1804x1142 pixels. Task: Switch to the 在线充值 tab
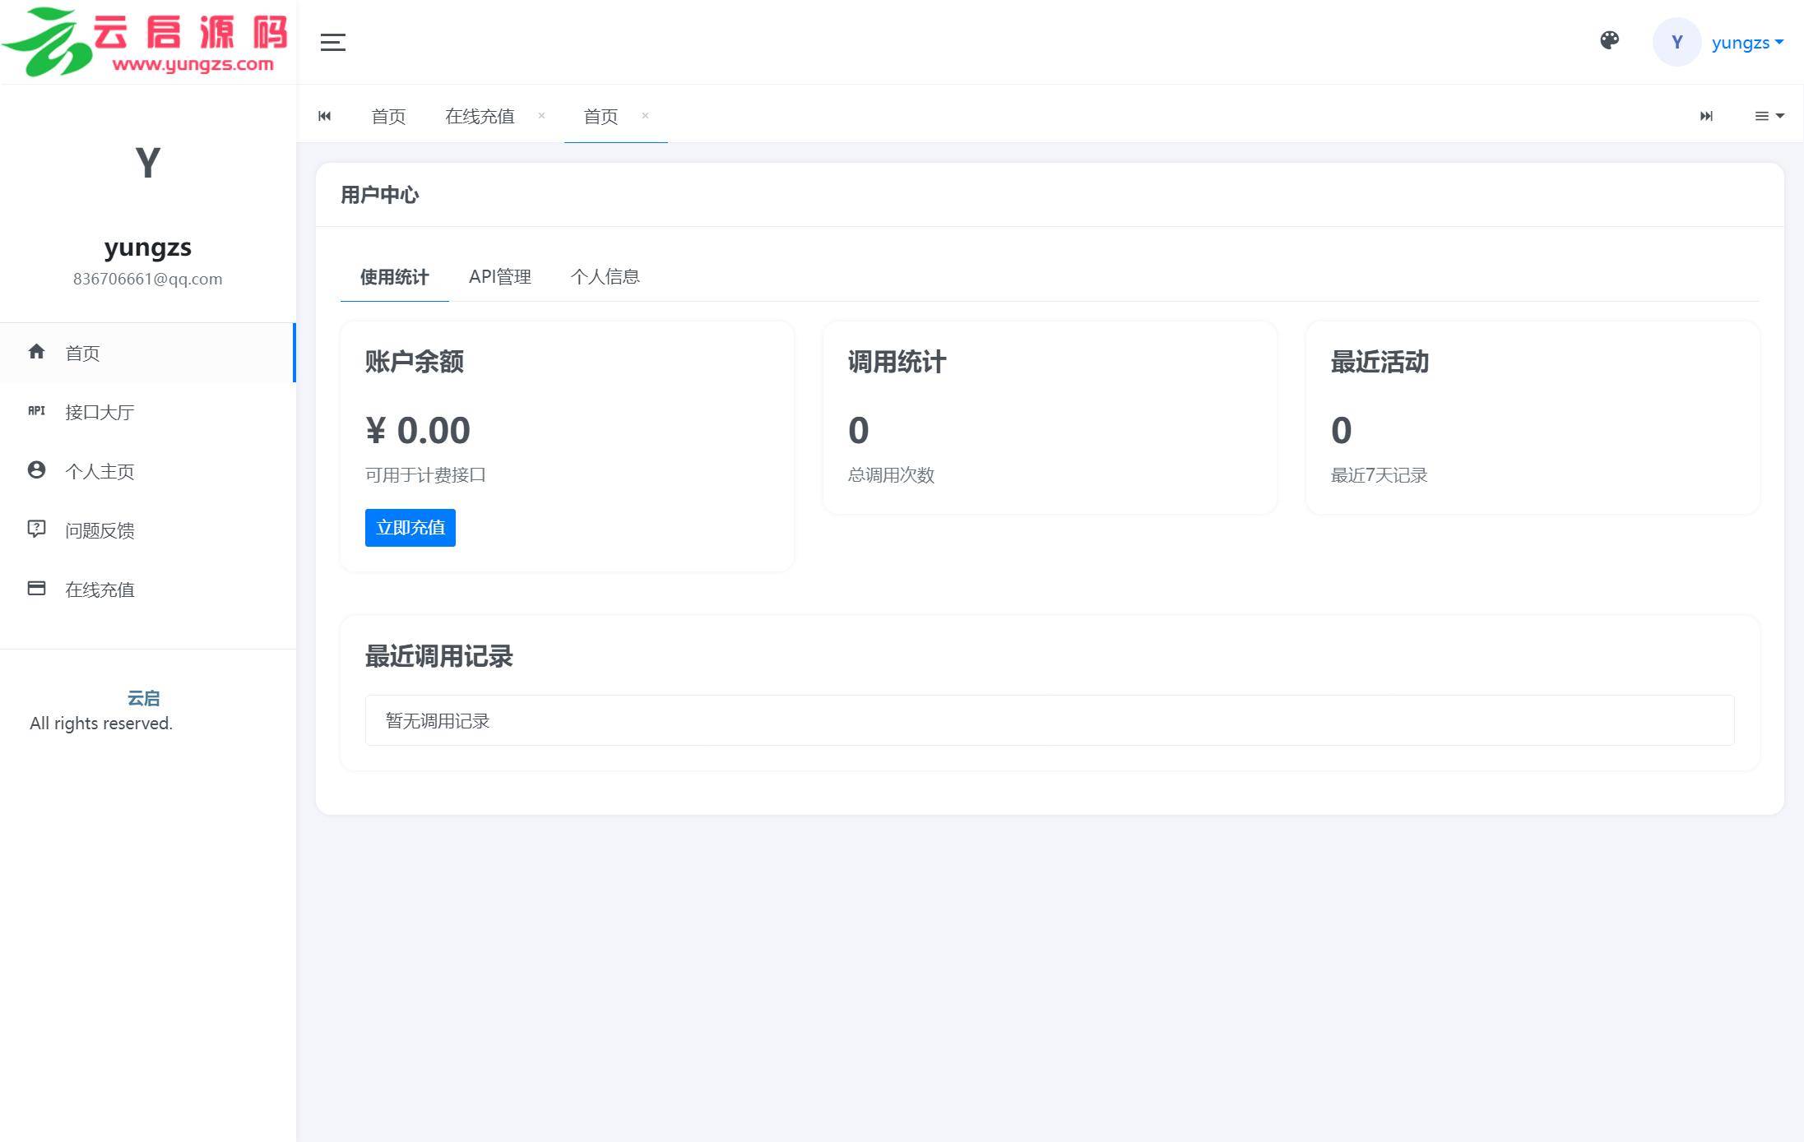(x=480, y=117)
